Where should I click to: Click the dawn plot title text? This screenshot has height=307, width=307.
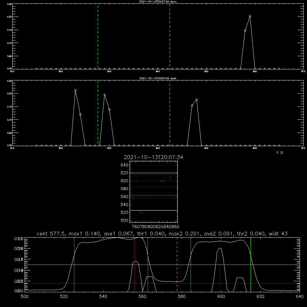(x=158, y=2)
